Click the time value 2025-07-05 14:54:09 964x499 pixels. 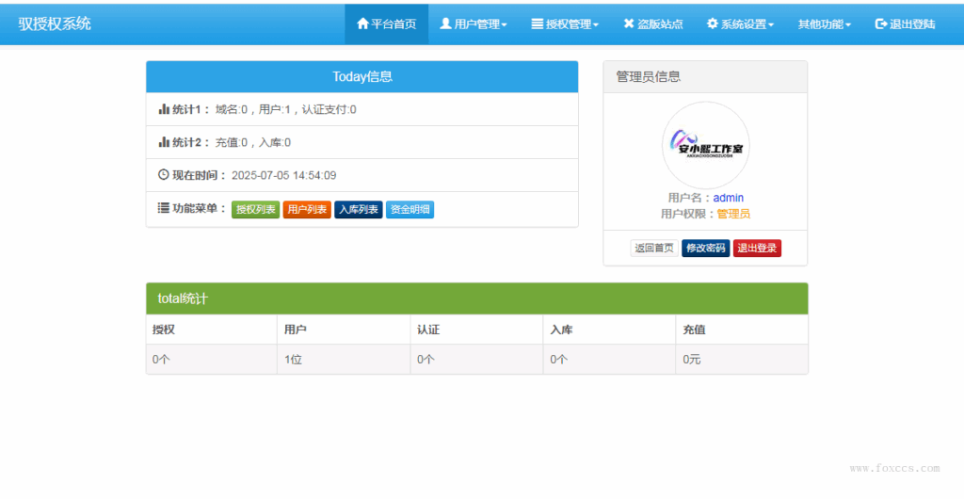point(284,175)
